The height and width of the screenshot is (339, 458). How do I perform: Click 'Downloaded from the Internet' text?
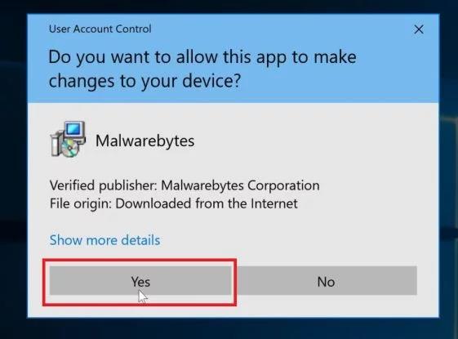click(x=207, y=203)
